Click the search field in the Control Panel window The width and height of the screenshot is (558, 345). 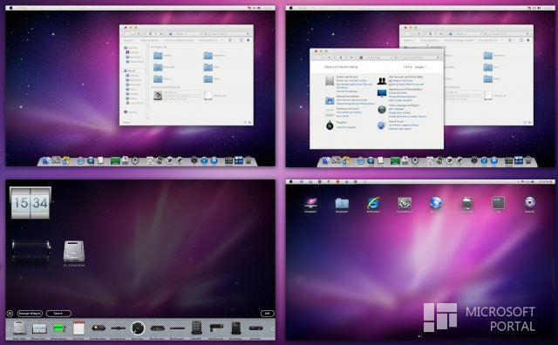coord(420,57)
